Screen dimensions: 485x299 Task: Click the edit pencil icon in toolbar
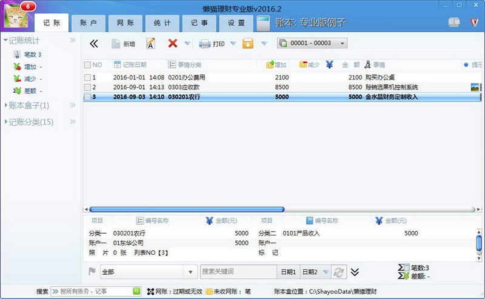coord(150,44)
